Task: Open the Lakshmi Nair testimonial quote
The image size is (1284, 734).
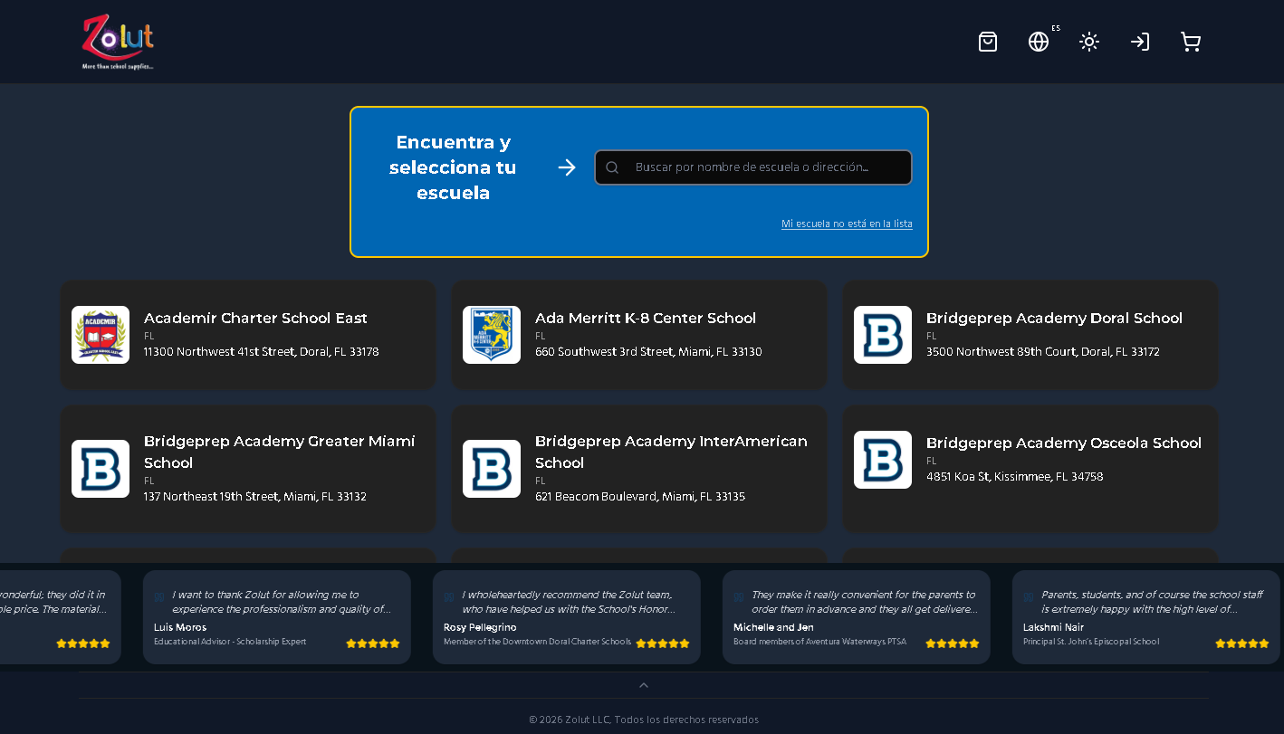Action: (x=1152, y=602)
